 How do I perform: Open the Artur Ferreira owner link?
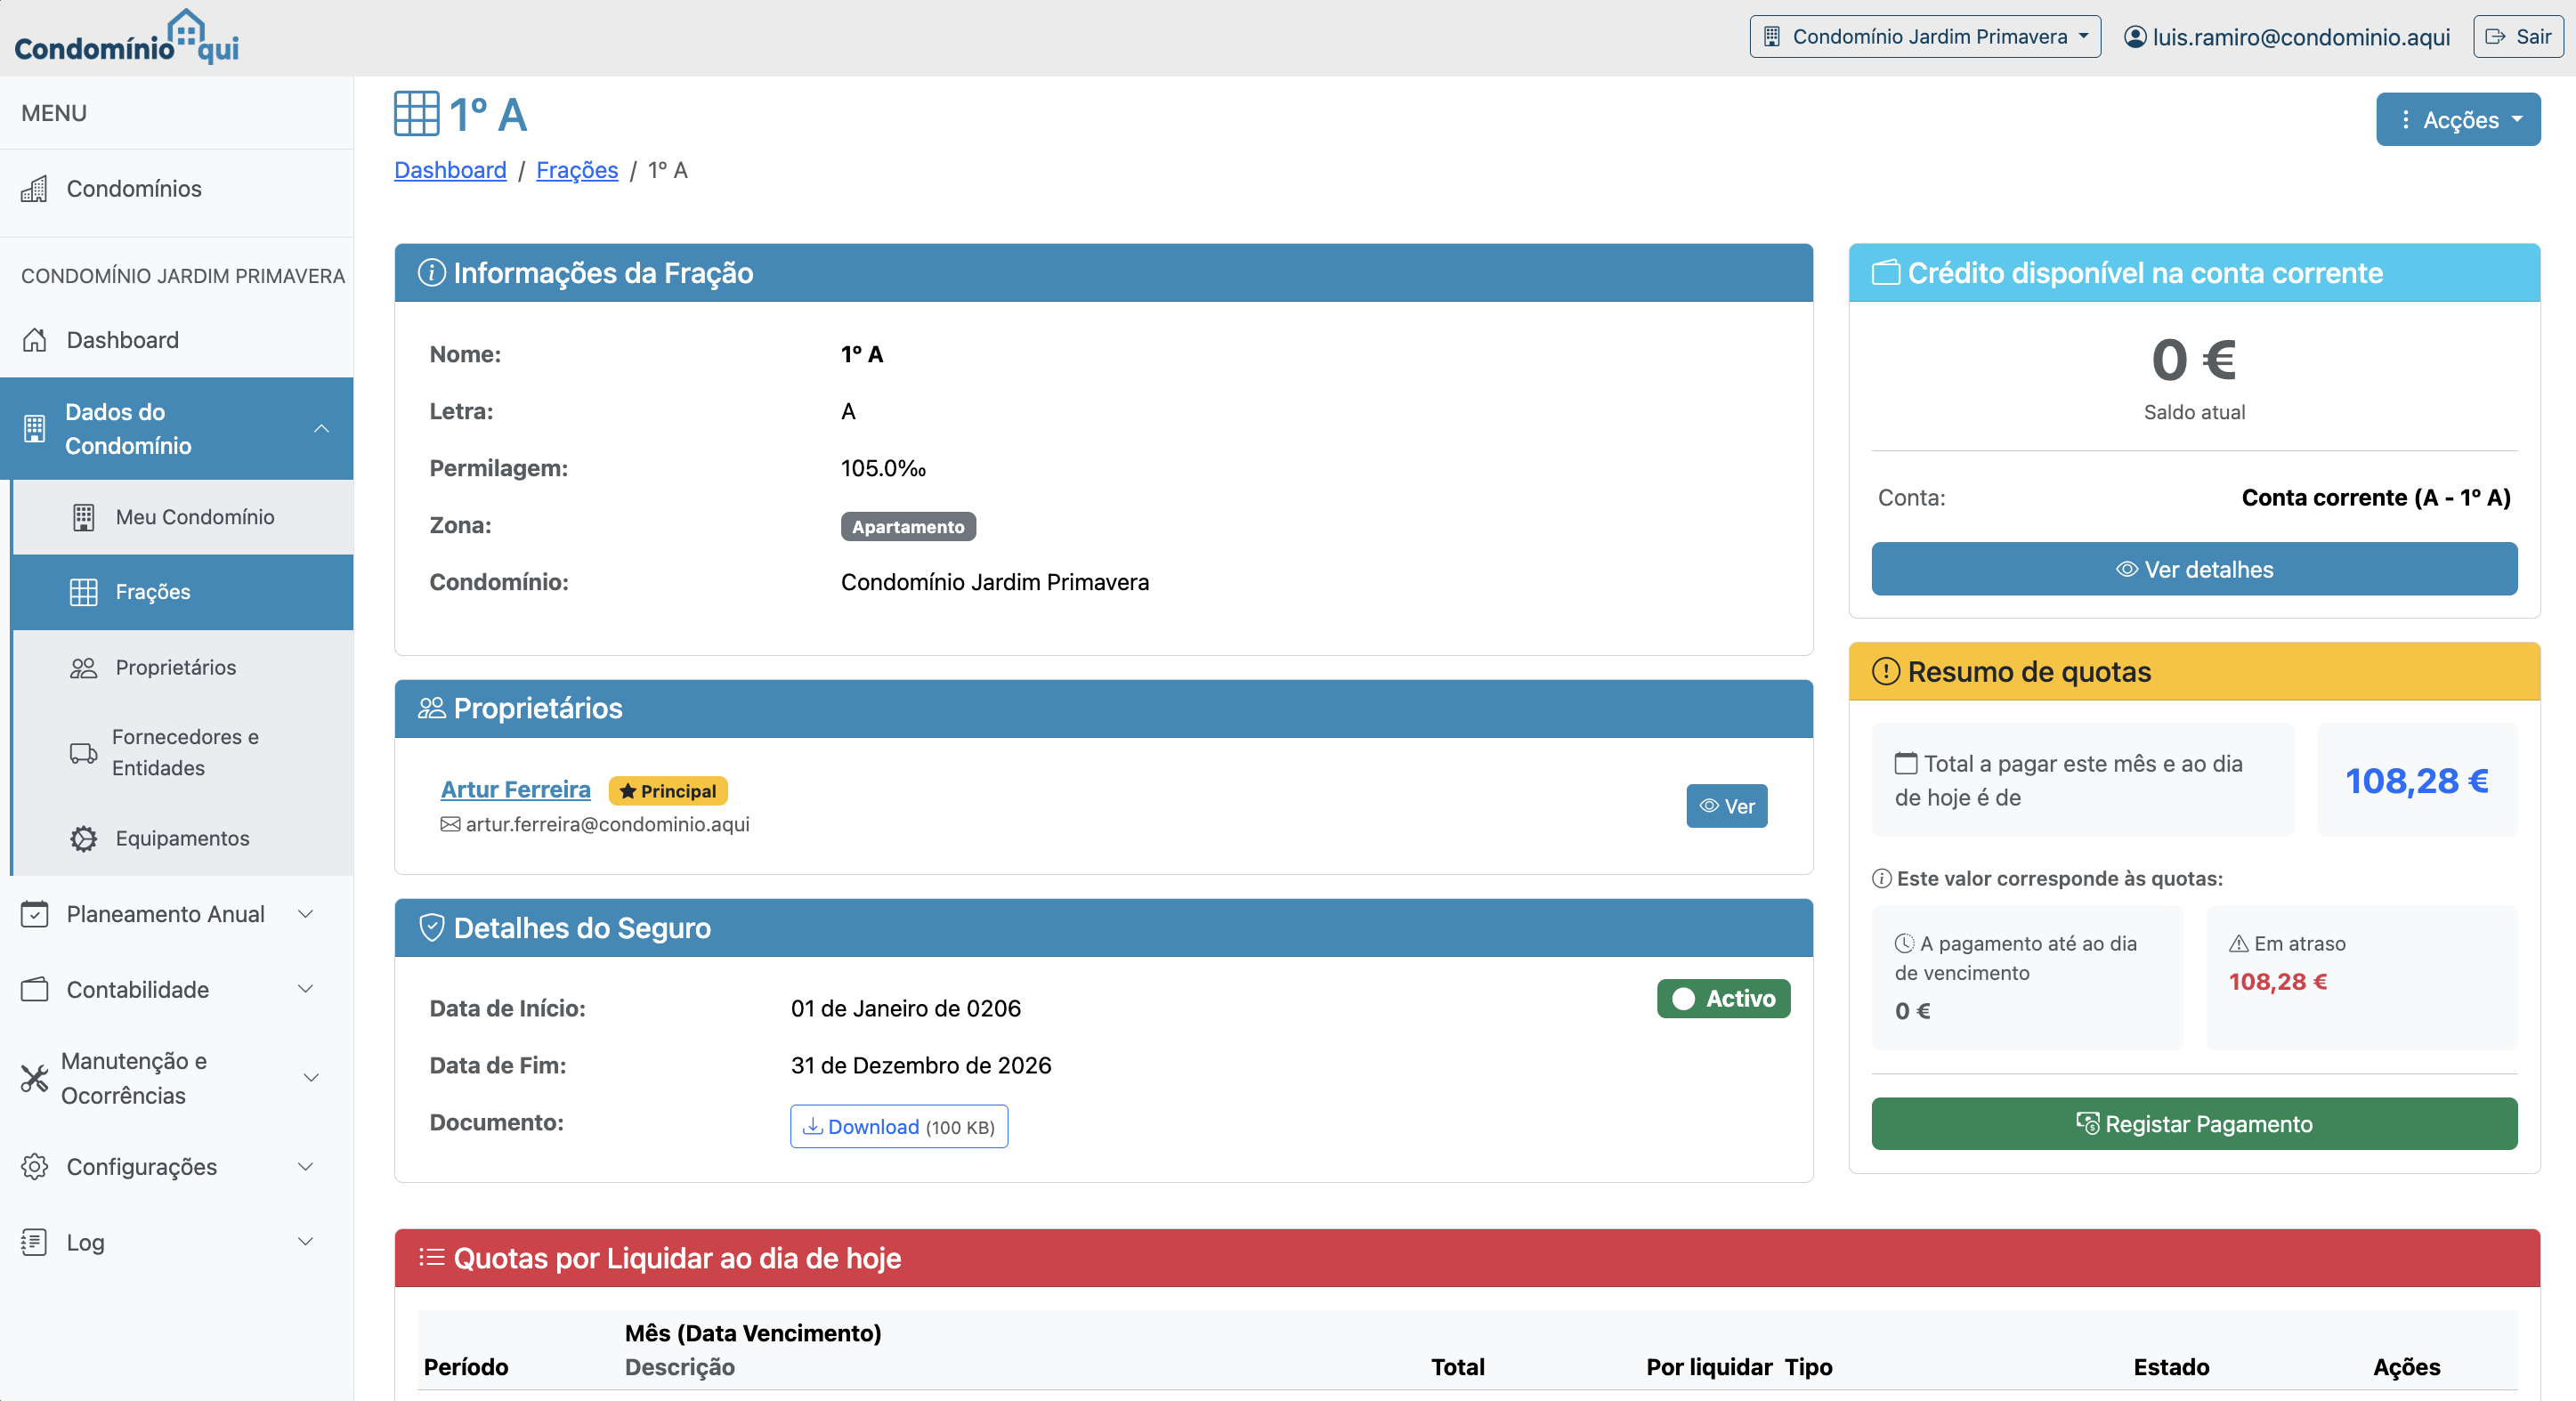516,790
